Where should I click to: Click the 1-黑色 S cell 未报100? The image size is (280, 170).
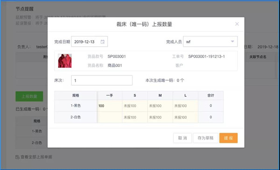pyautogui.click(x=135, y=106)
